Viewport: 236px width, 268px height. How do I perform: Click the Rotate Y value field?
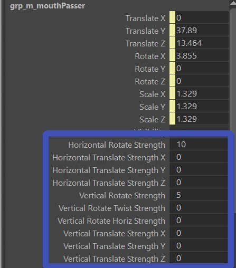(x=202, y=68)
